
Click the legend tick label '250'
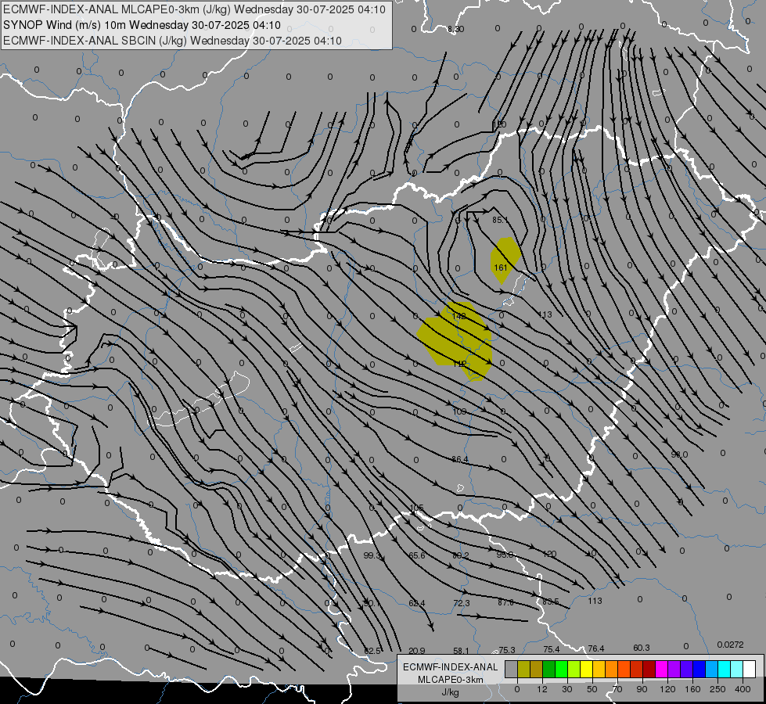pyautogui.click(x=717, y=689)
